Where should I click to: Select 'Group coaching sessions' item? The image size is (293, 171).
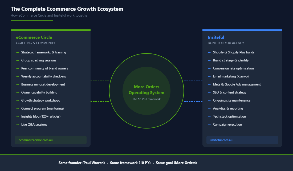tap(39, 60)
